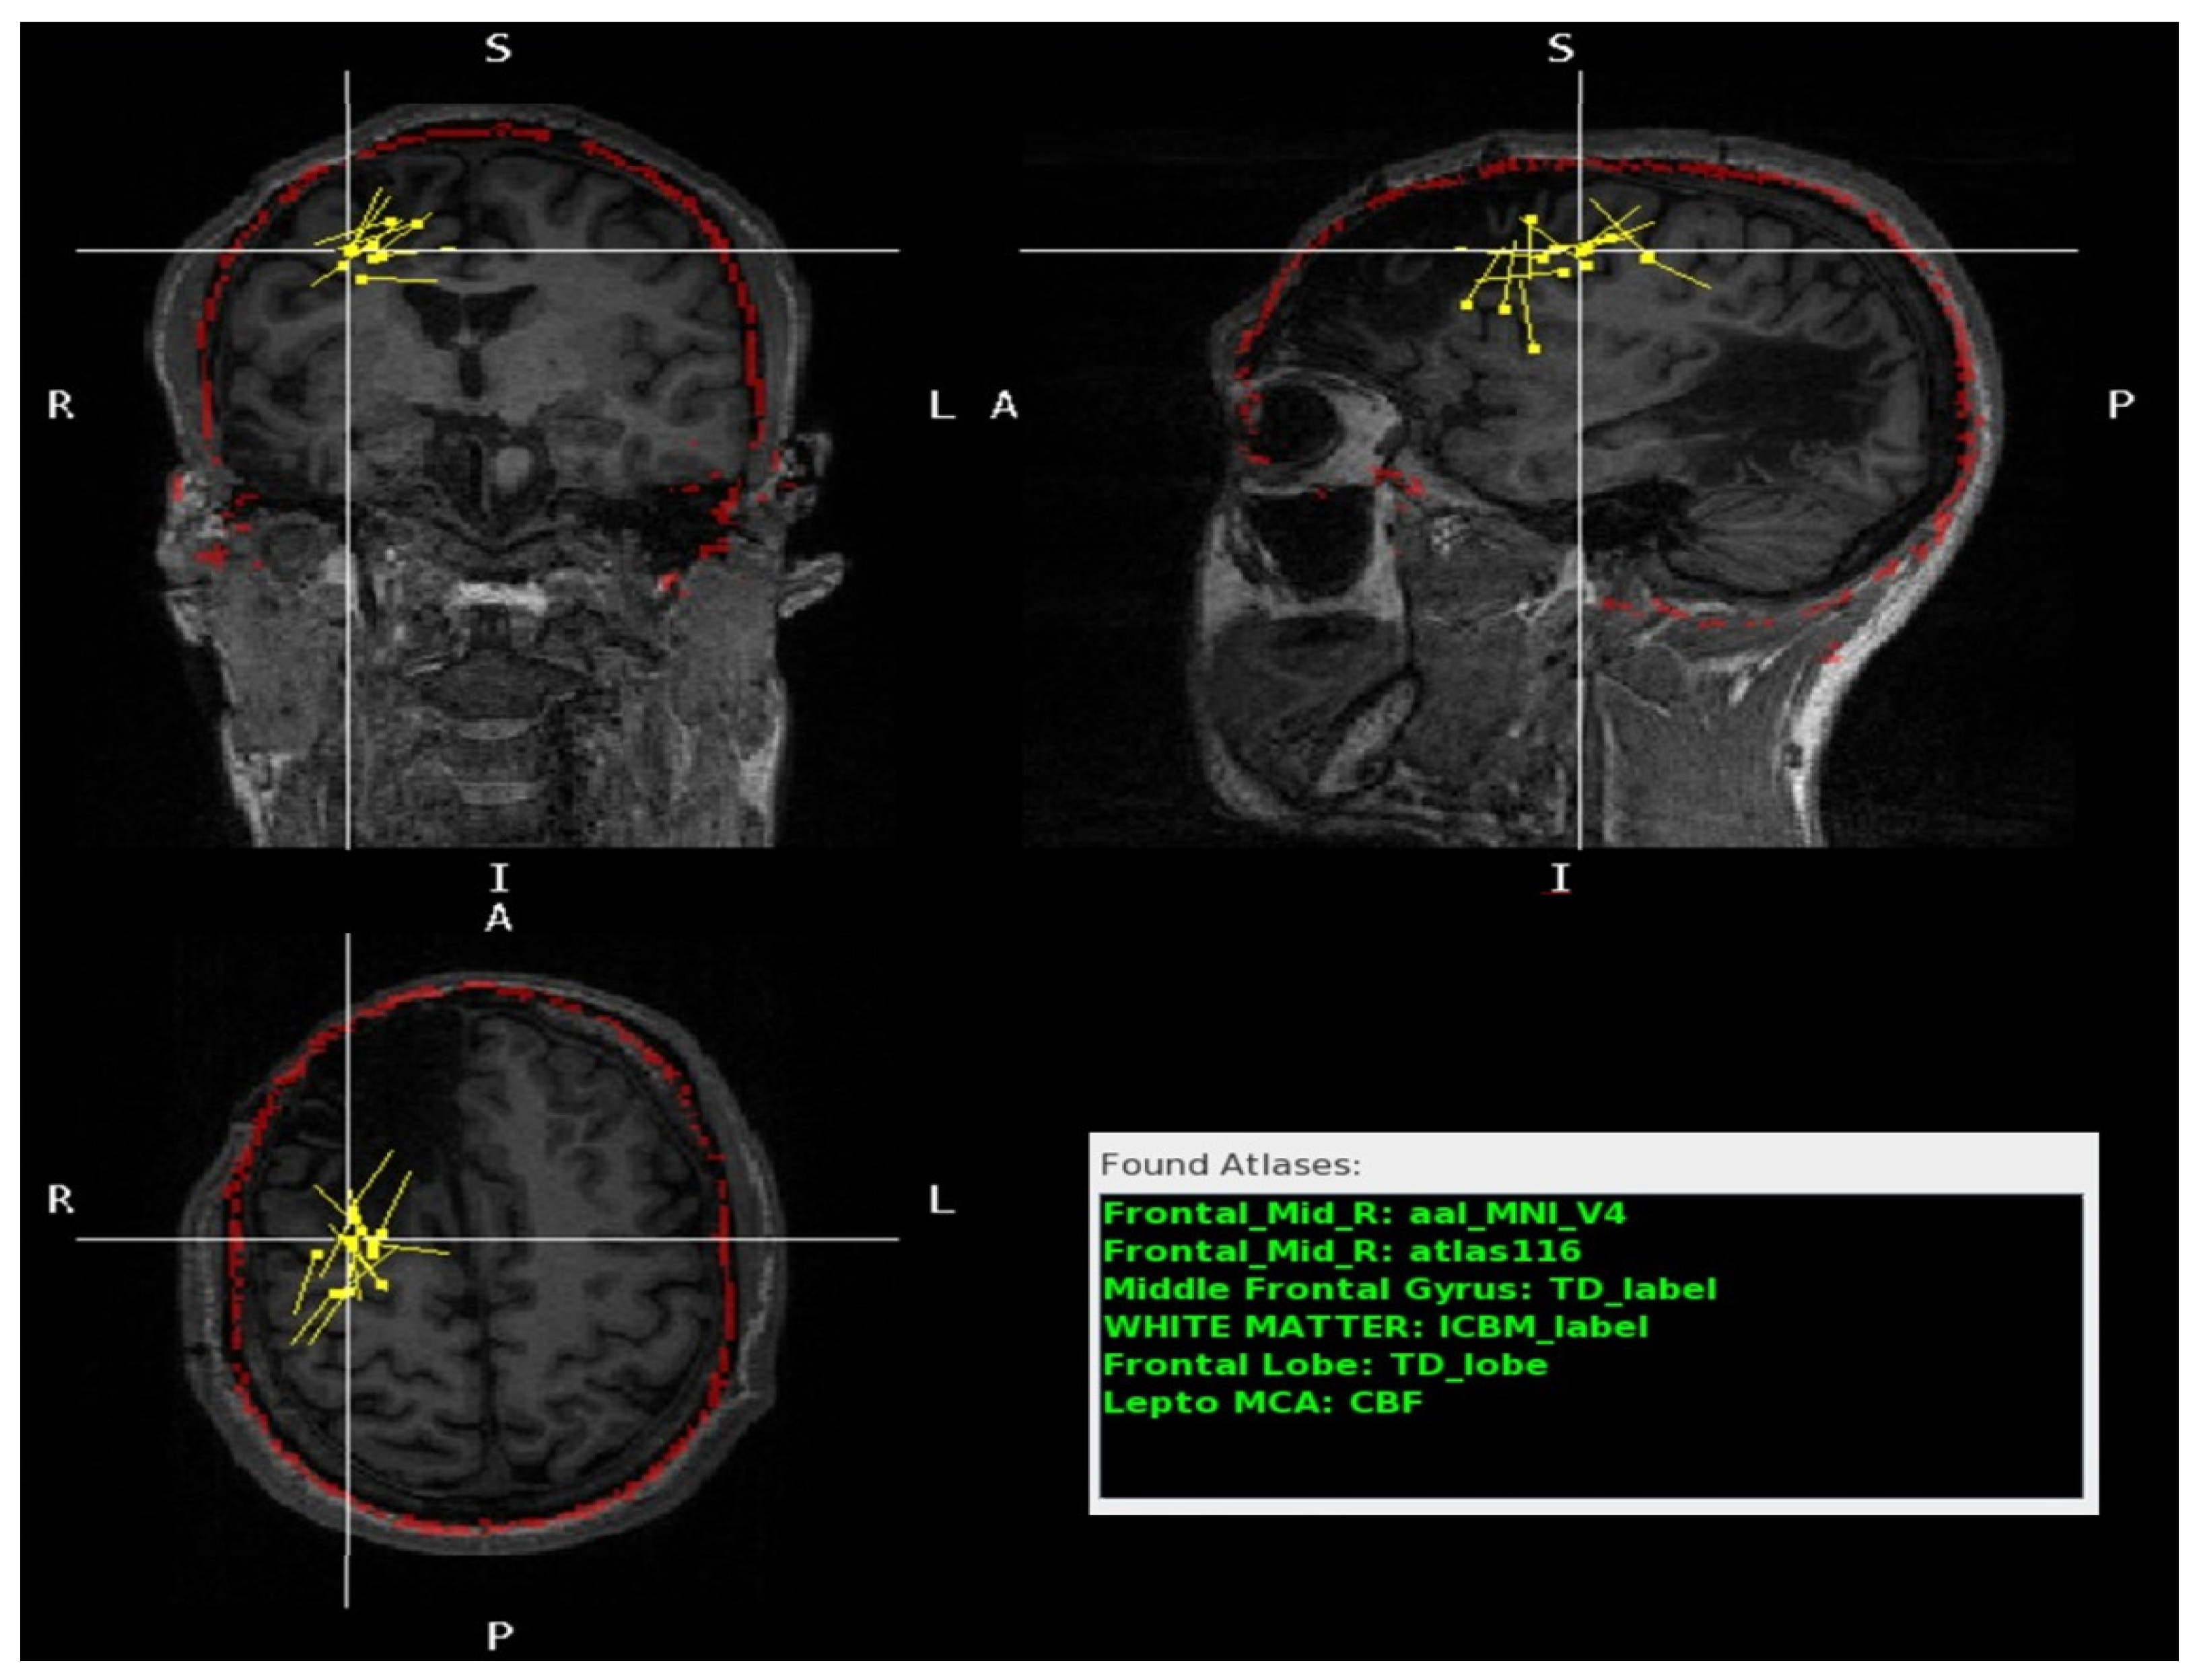This screenshot has width=2199, height=1680.
Task: Select the Frontal_Mid_R: aal_MNI_V4 atlas entry
Action: pyautogui.click(x=1364, y=1214)
